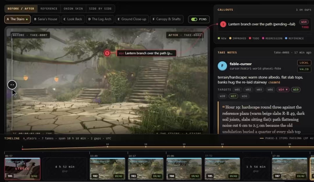Select target chip W03
The image size is (314, 182).
259,89
